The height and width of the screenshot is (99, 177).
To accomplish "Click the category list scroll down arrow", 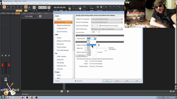I will [x=74, y=78].
